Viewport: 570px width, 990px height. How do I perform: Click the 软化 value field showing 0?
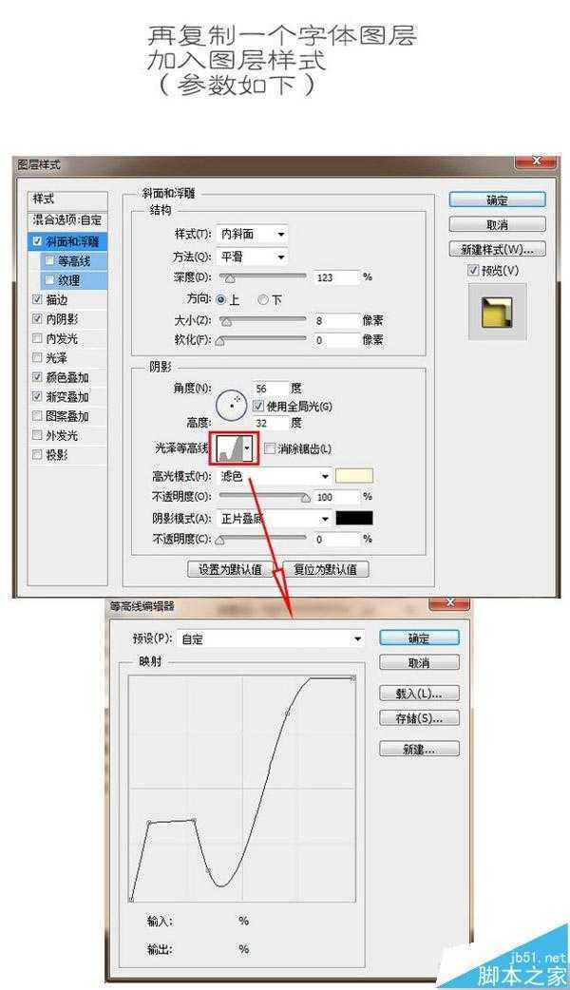click(x=337, y=340)
